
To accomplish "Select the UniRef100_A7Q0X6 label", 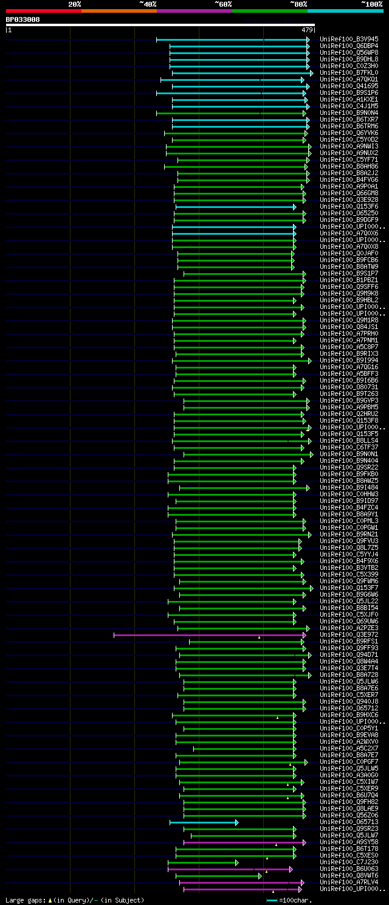I will point(349,234).
